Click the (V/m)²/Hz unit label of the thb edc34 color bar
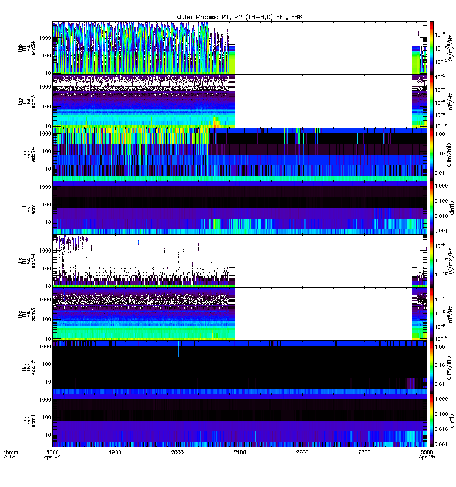The width and height of the screenshot is (456, 487). (x=451, y=48)
